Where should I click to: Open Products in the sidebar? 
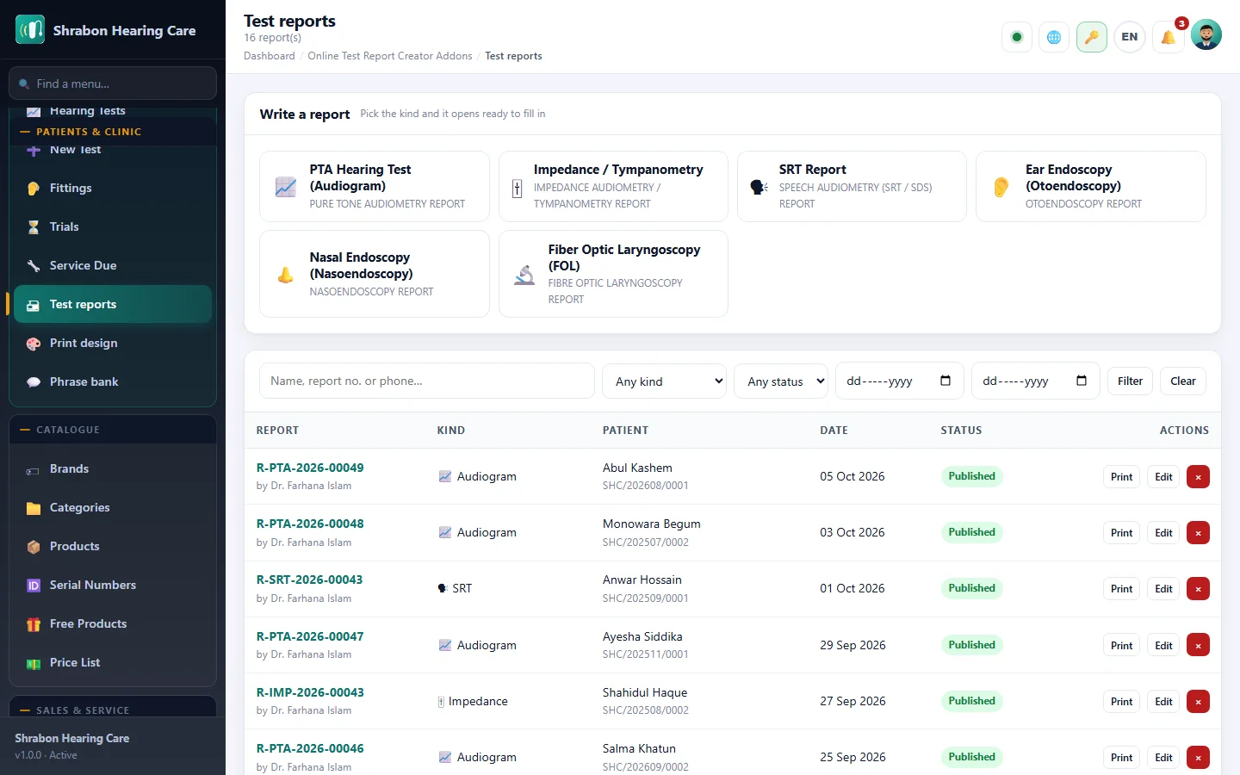click(x=113, y=547)
